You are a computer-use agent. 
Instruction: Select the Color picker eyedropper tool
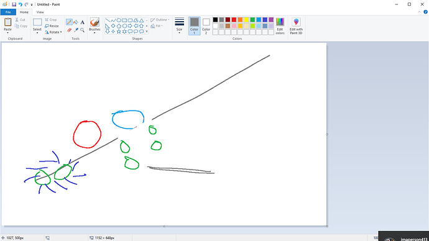coord(76,30)
